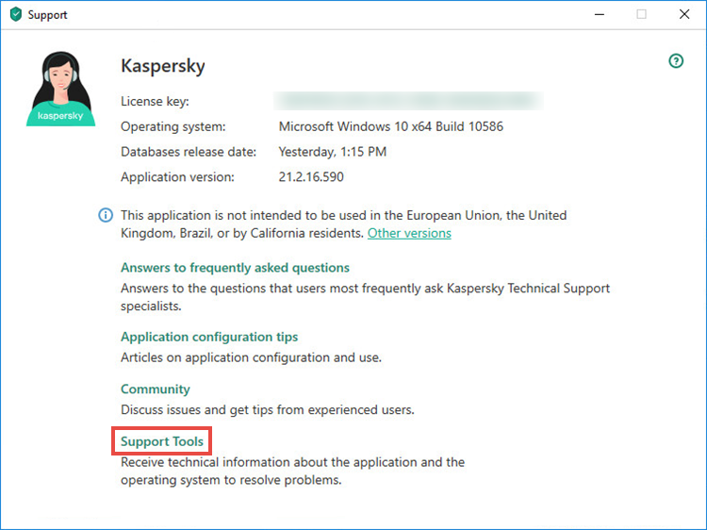The height and width of the screenshot is (530, 707).
Task: Click the disabled maximize window button
Action: click(x=641, y=14)
